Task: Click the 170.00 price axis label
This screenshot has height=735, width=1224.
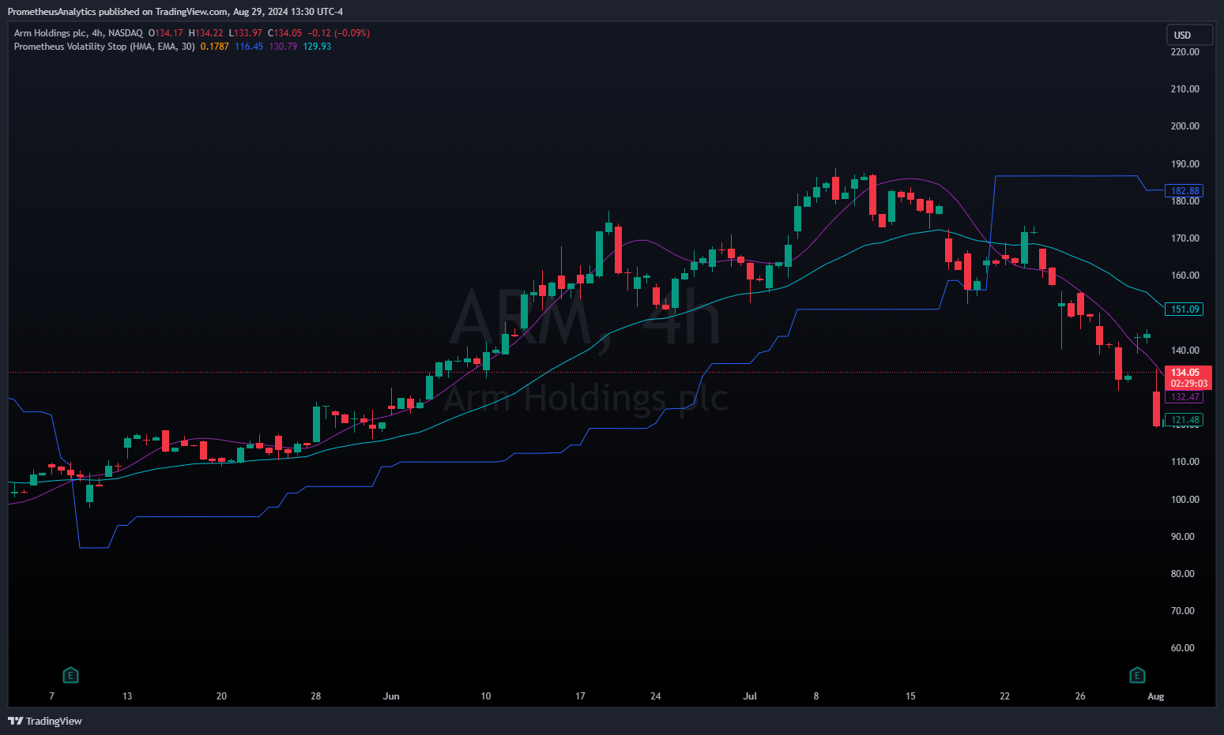Action: click(x=1184, y=238)
